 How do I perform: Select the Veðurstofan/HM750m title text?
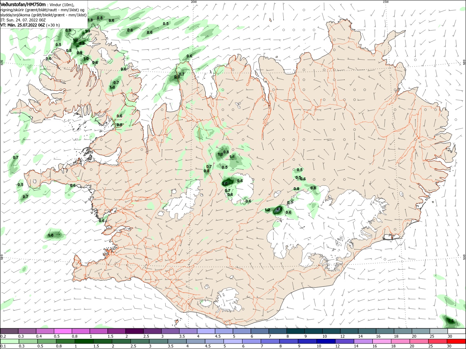tap(23, 4)
